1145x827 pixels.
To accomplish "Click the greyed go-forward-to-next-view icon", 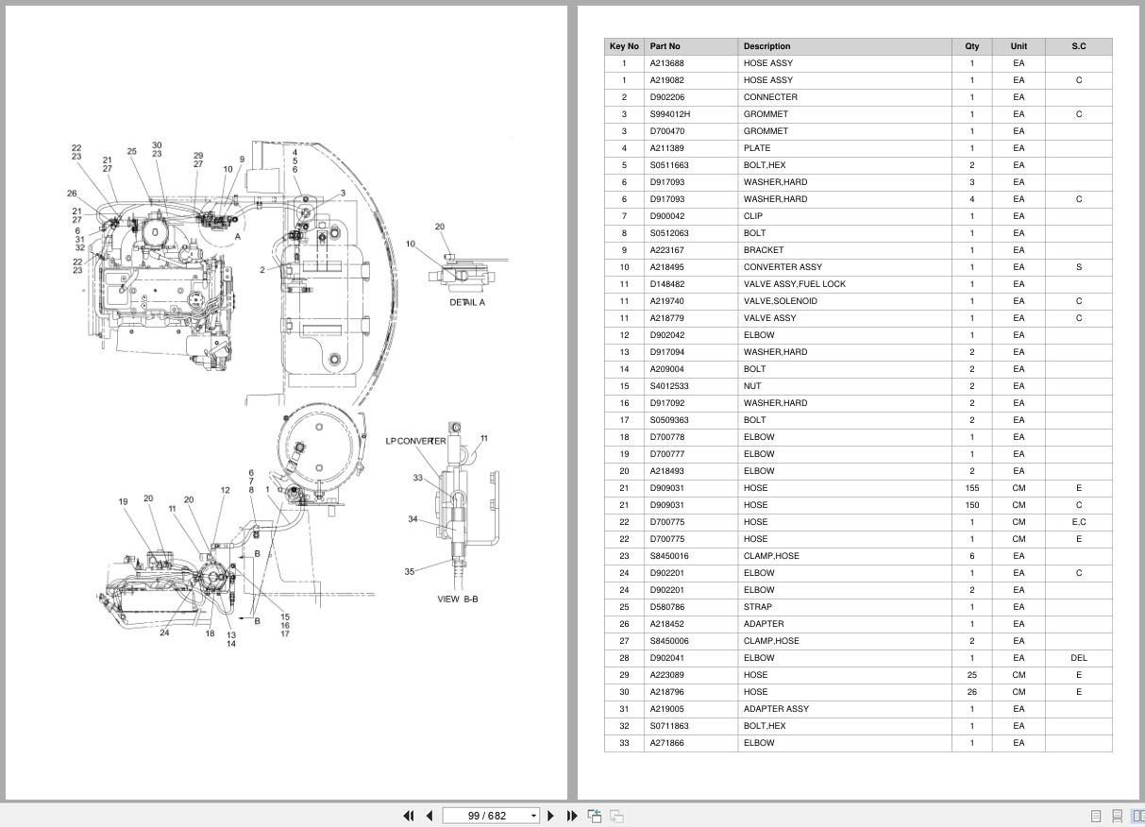I will coord(616,816).
